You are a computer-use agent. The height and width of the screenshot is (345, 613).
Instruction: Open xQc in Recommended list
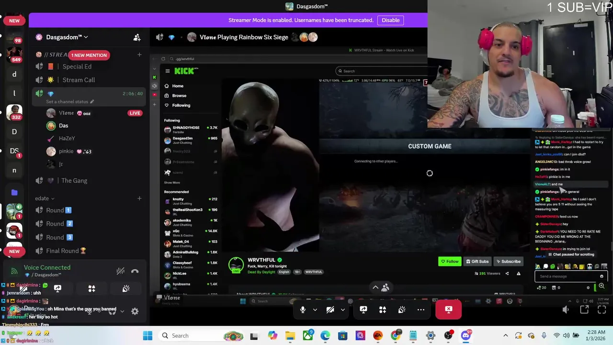[x=191, y=232]
